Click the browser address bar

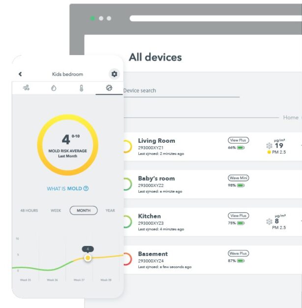click(x=216, y=19)
